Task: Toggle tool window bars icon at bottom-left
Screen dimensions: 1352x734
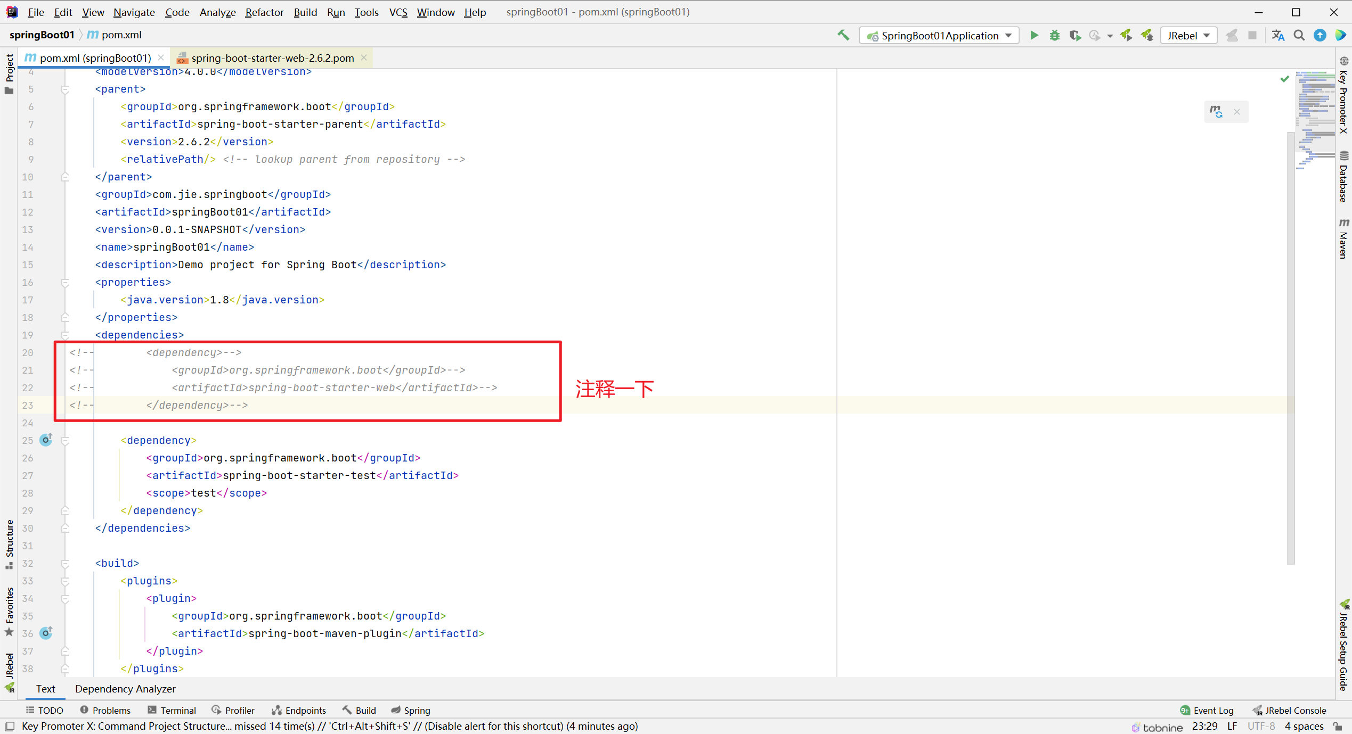Action: point(10,726)
